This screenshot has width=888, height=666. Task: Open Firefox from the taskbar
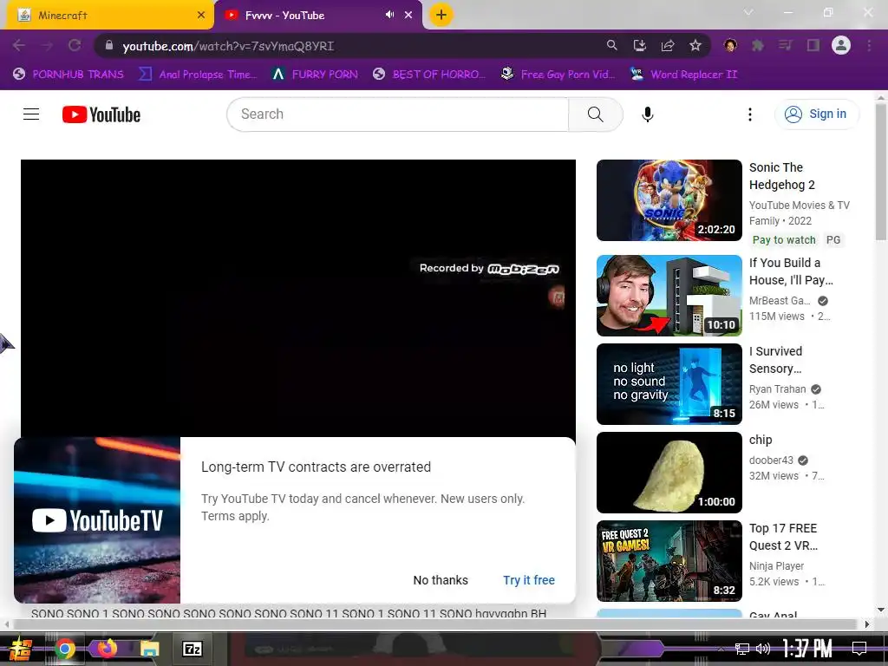pyautogui.click(x=107, y=648)
